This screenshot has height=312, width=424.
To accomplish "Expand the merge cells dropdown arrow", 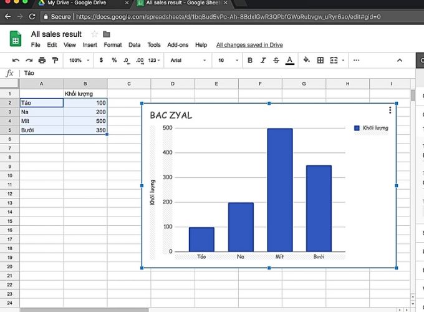I will pos(343,61).
